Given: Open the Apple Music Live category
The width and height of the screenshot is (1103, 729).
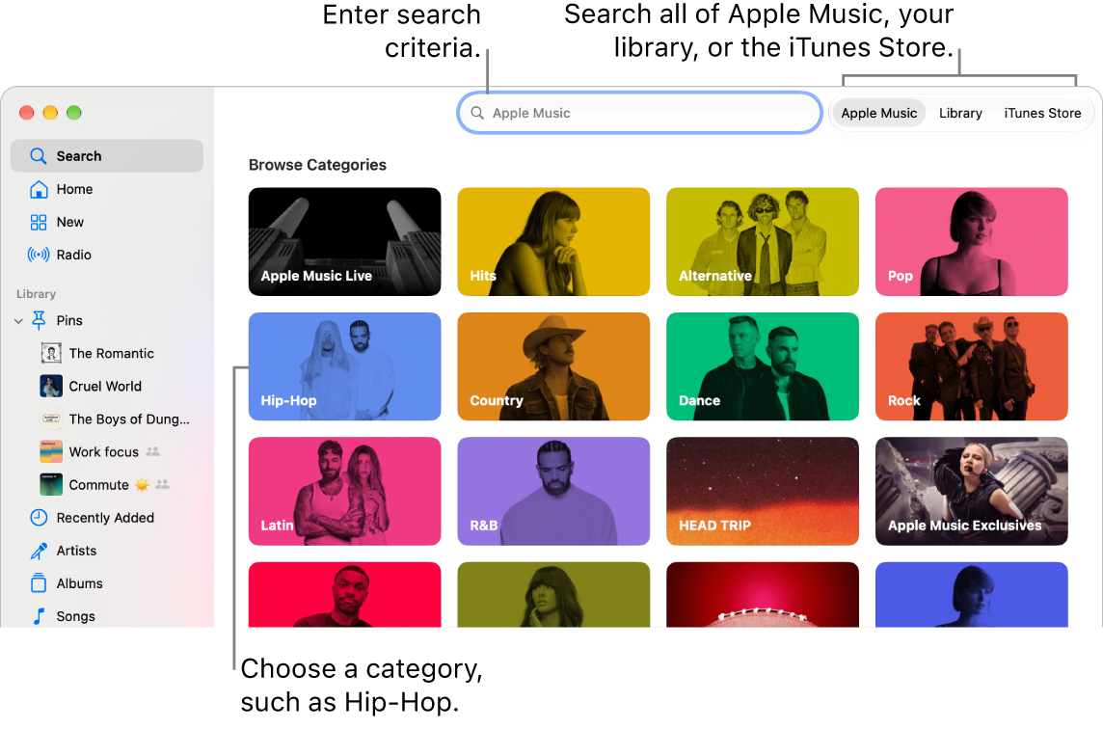Looking at the screenshot, I should point(345,241).
